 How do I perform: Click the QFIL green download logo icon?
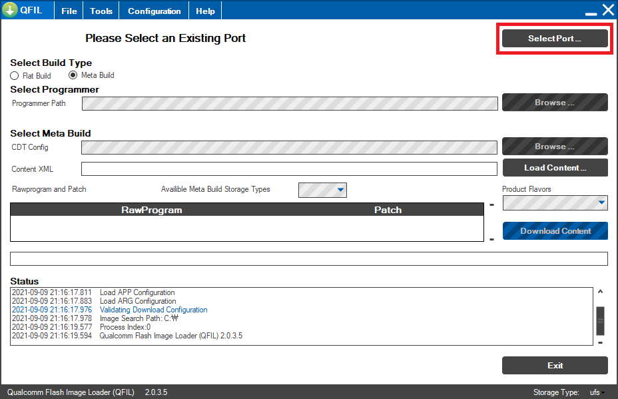coord(10,9)
